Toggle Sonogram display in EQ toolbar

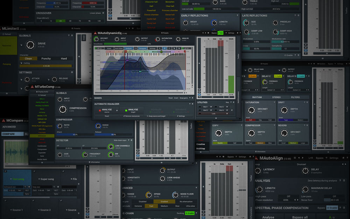(x=143, y=48)
